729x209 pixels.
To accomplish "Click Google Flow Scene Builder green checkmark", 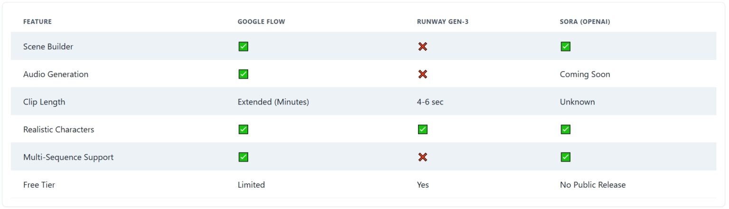I will click(243, 47).
